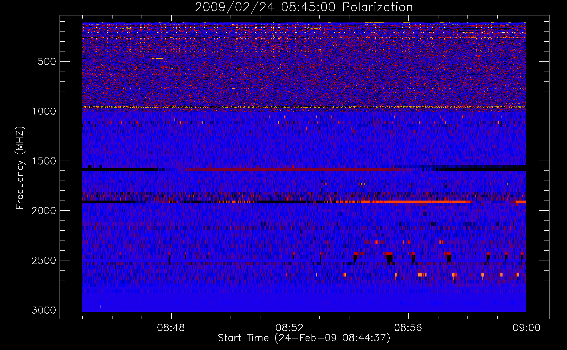This screenshot has width=567, height=350.
Task: Click the 2500 frequency tick label
Action: click(44, 260)
